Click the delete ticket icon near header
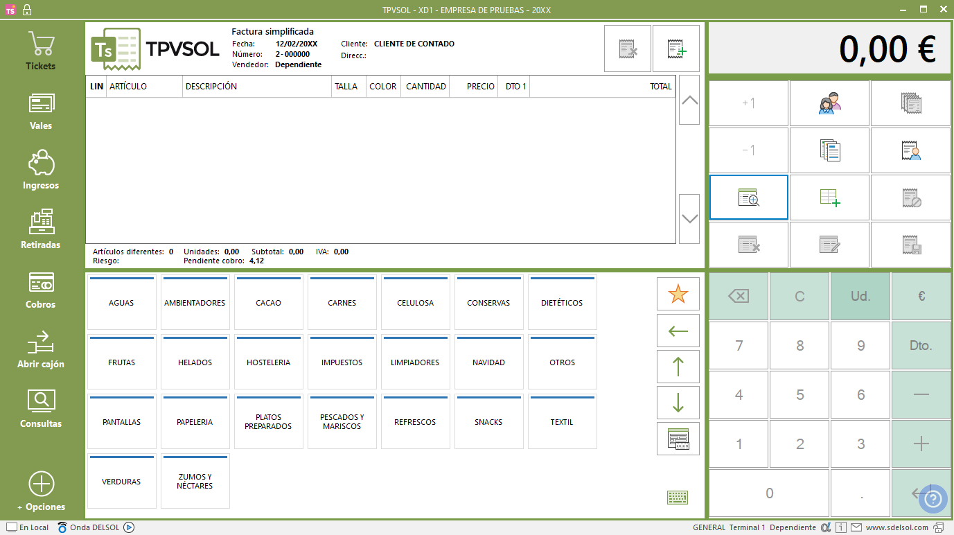954x535 pixels. 628,49
